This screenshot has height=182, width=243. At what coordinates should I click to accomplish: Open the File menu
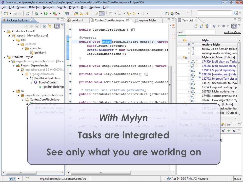(4, 7)
